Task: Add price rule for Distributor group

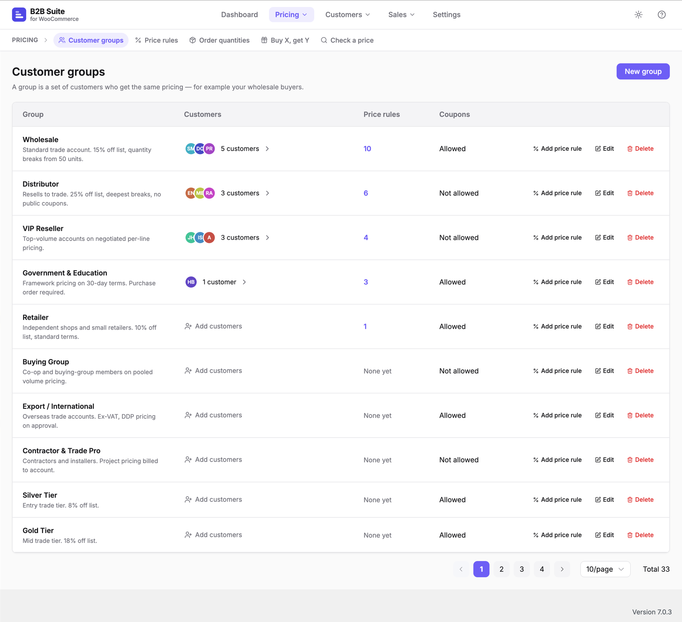Action: [557, 193]
